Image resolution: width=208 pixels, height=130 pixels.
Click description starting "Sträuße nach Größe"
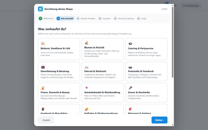tap(102, 54)
